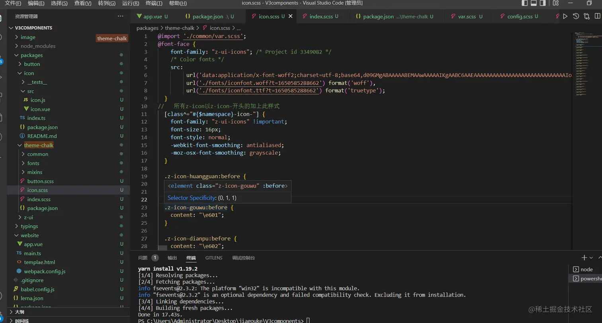Click the Vue icon beside app.vue in explorer

tap(20, 244)
